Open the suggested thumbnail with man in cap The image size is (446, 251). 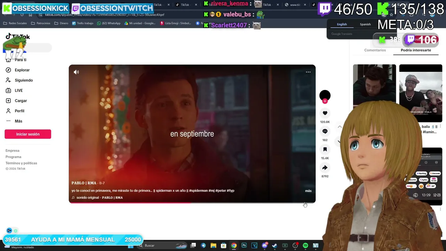pyautogui.click(x=421, y=93)
